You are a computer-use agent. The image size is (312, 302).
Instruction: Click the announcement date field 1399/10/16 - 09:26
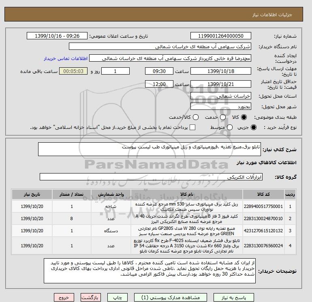57,36
